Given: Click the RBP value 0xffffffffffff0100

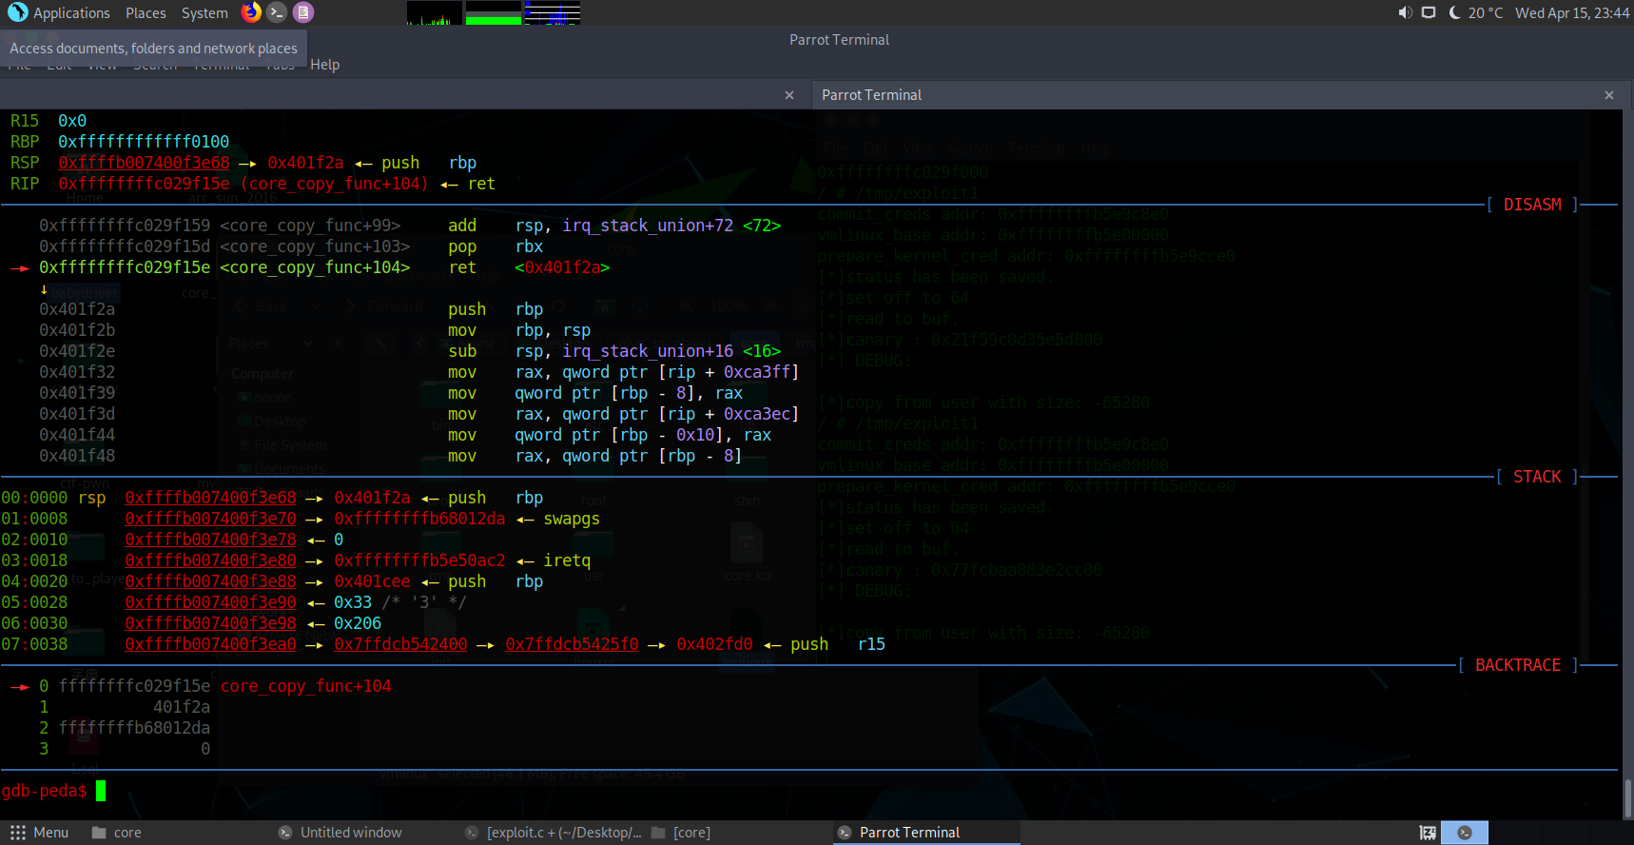Looking at the screenshot, I should click(144, 142).
